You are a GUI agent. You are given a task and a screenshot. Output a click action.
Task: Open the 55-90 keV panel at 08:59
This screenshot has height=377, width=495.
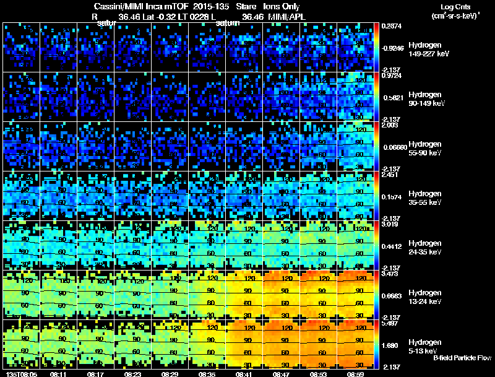tap(355, 146)
